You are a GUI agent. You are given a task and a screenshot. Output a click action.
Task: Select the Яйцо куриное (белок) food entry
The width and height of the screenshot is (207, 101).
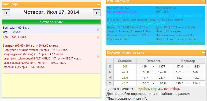(34, 54)
